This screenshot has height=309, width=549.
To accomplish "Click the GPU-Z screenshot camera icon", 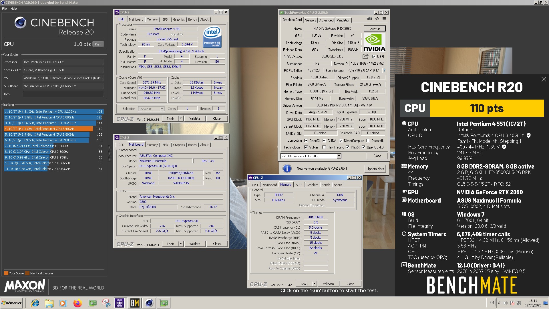I will click(x=370, y=19).
